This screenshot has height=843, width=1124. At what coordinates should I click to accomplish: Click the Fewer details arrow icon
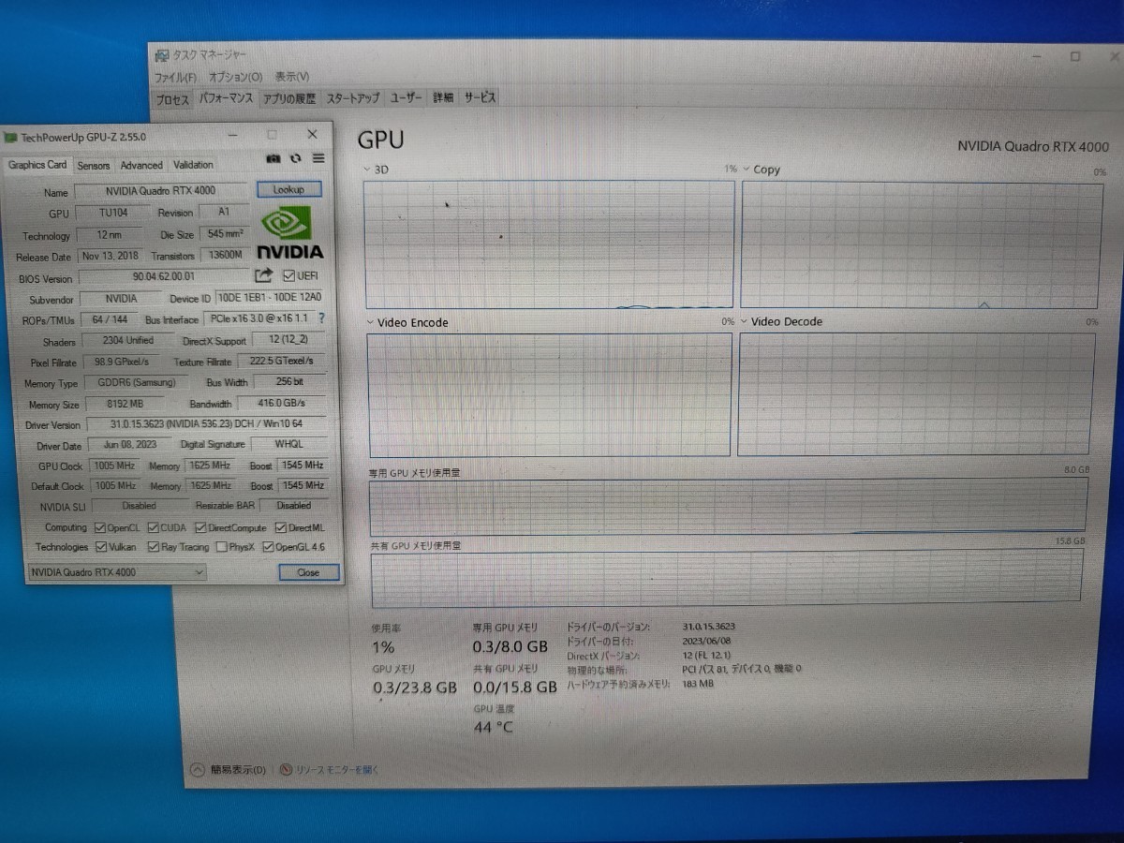pos(197,770)
